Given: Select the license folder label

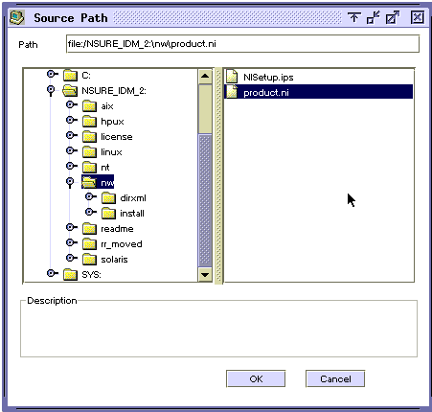Looking at the screenshot, I should click(x=117, y=137).
